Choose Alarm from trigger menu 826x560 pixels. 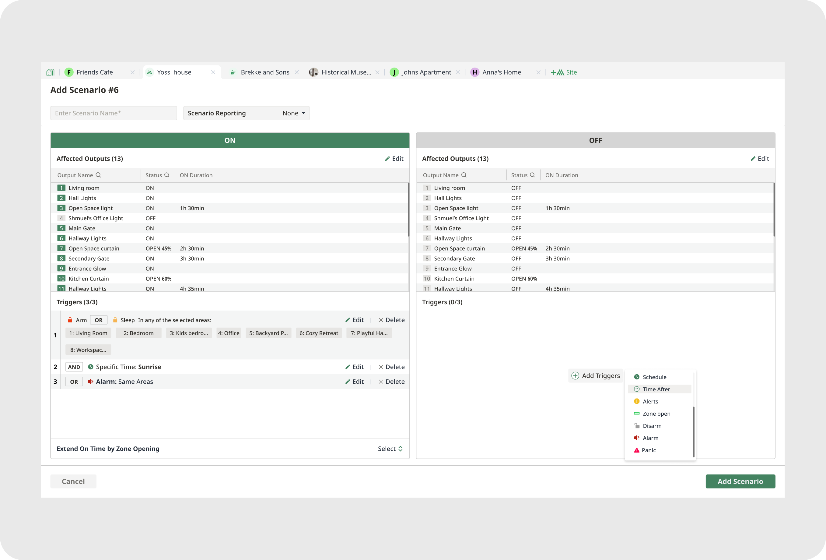click(x=659, y=438)
